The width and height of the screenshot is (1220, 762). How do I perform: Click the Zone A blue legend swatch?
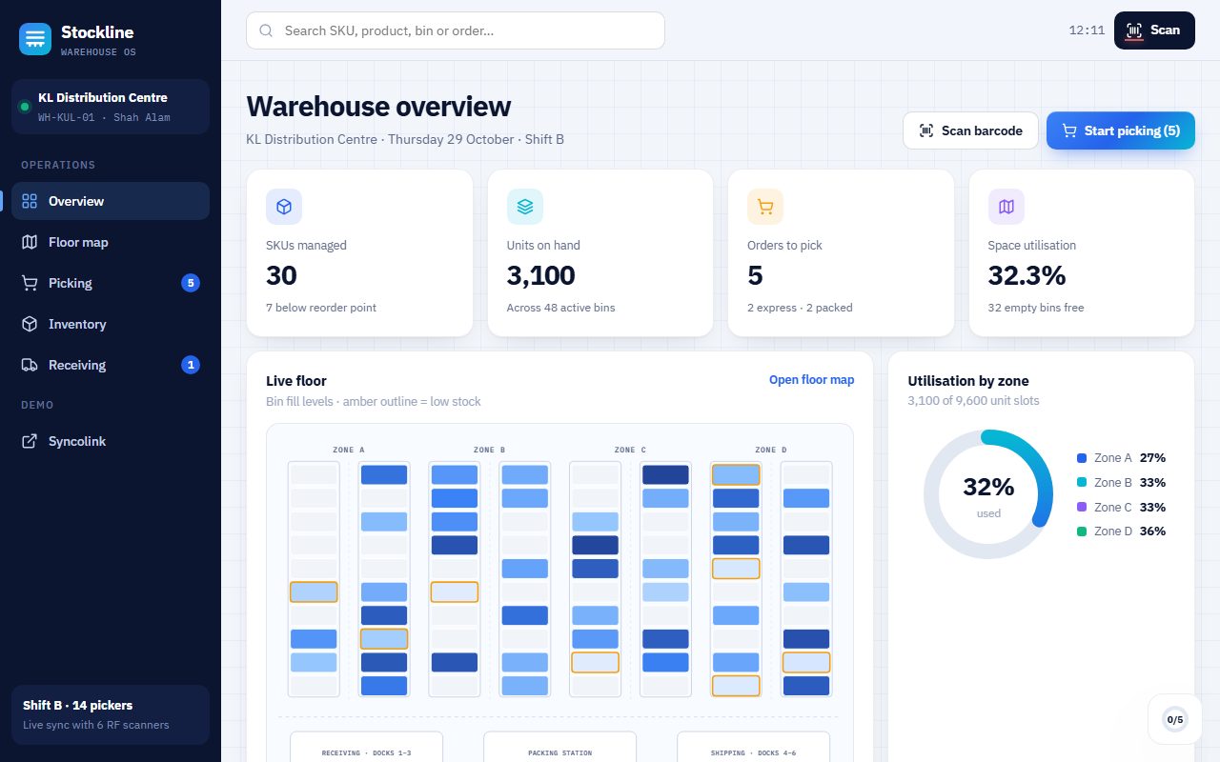[x=1082, y=458]
